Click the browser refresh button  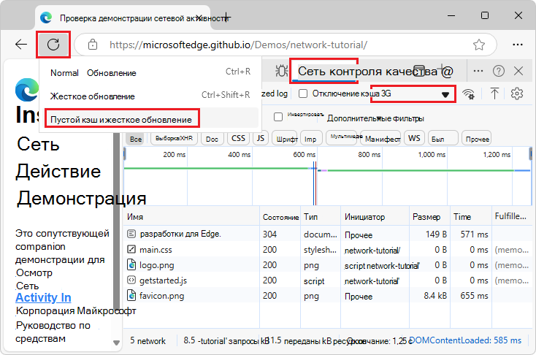tap(53, 45)
